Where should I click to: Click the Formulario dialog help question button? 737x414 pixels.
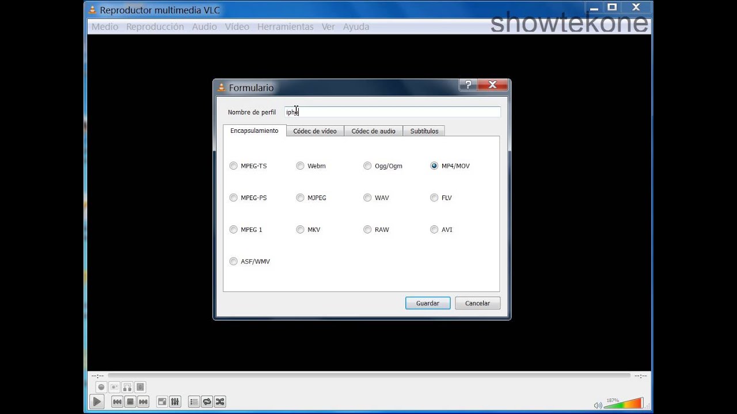(468, 85)
